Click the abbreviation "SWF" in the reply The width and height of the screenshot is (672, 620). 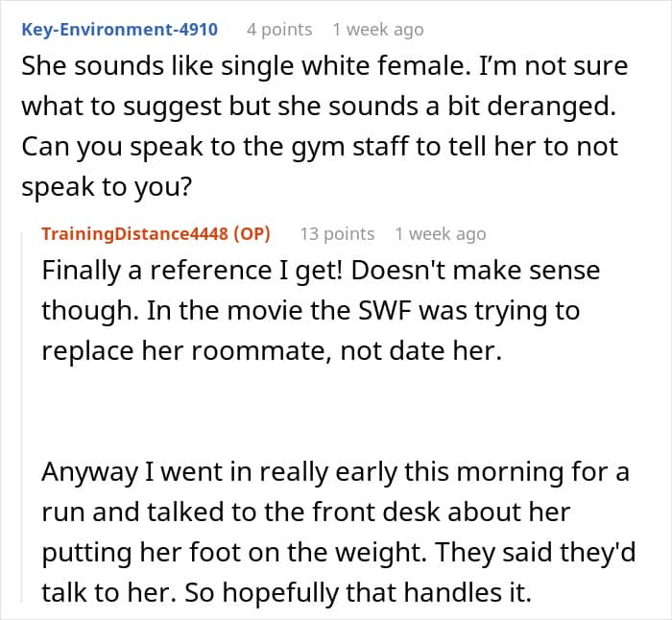[385, 310]
